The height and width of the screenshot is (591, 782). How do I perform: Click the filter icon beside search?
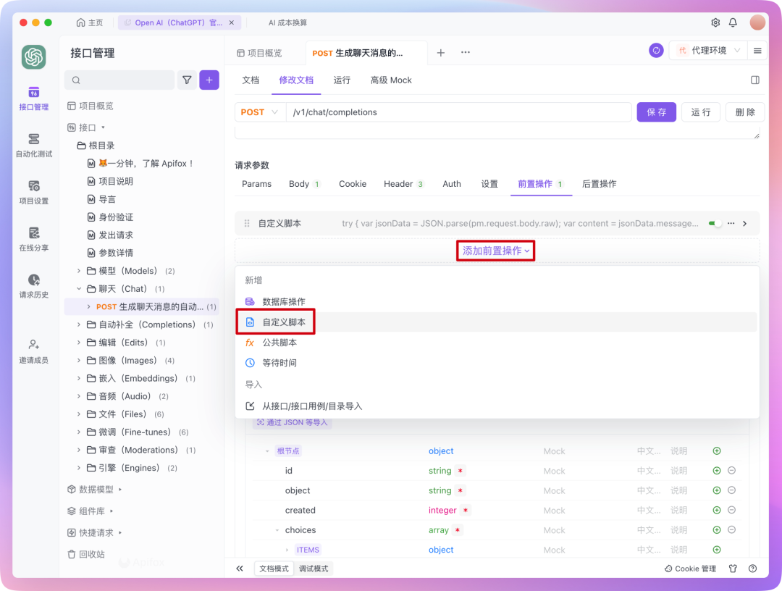[187, 80]
